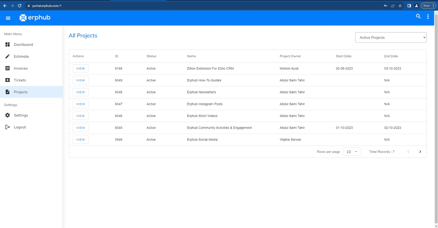Click the Logout arrow icon

(8, 127)
